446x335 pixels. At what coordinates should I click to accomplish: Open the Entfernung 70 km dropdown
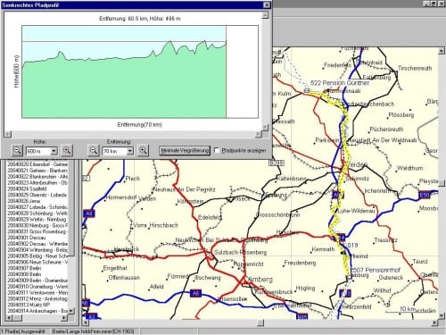(x=130, y=151)
